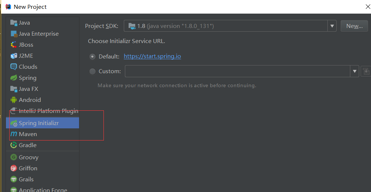The width and height of the screenshot is (371, 192).
Task: Select Java FX in project list
Action: [28, 89]
